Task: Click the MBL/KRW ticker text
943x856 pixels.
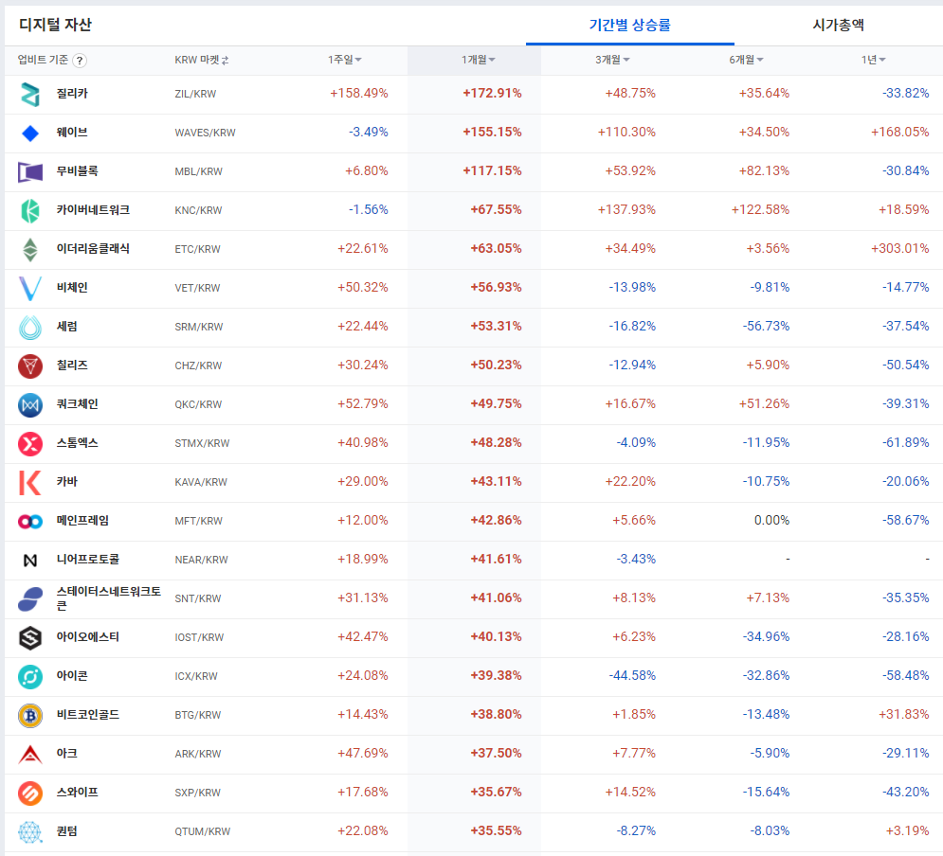Action: 198,171
